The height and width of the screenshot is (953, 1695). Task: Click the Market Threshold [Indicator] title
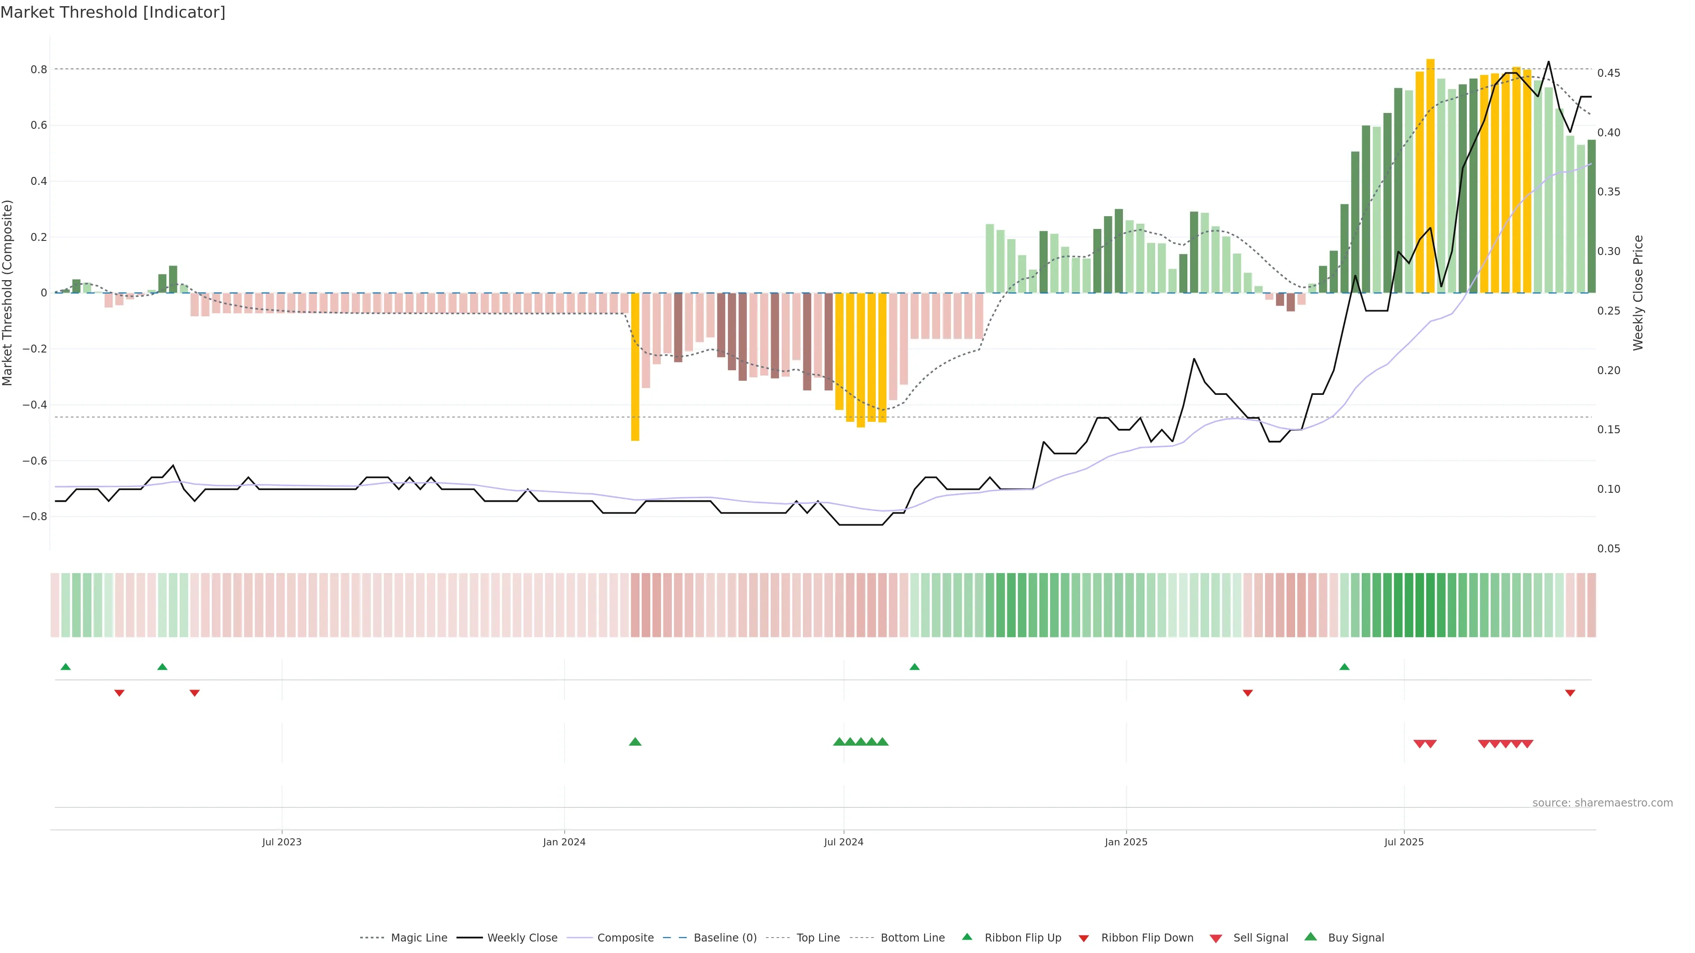(x=113, y=12)
